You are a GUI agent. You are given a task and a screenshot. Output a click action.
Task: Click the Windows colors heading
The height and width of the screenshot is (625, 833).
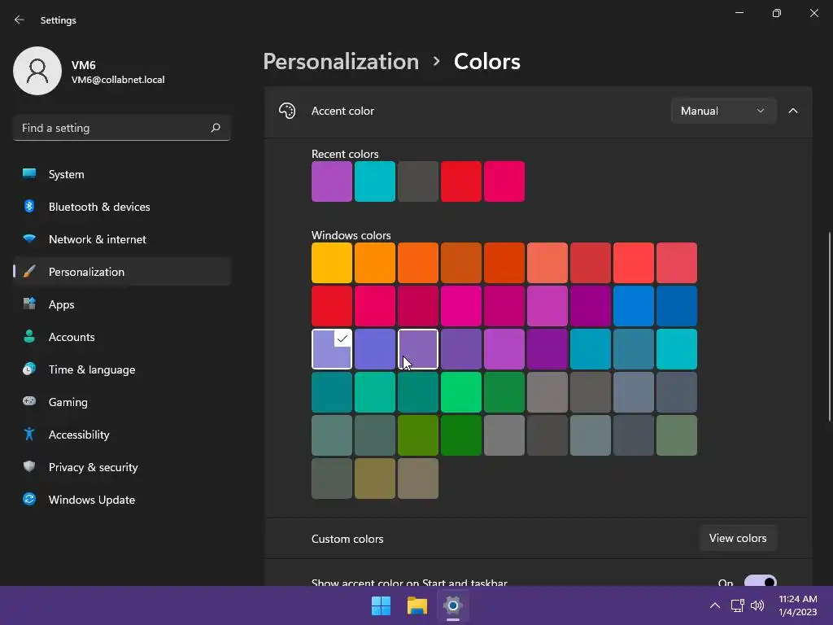coord(351,235)
